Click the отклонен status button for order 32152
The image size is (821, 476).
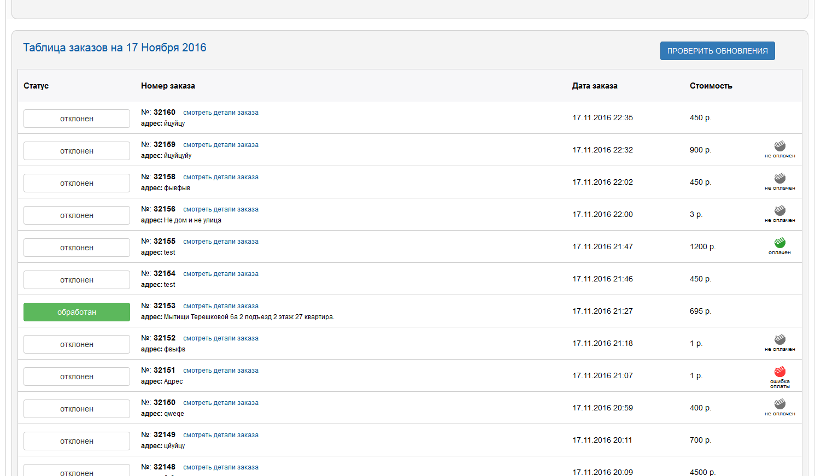[77, 344]
